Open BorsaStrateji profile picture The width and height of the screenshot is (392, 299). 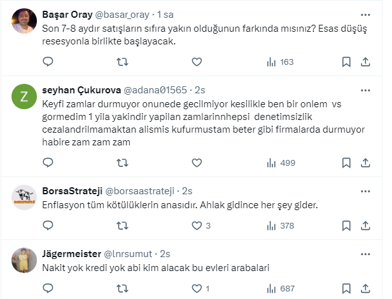point(24,199)
